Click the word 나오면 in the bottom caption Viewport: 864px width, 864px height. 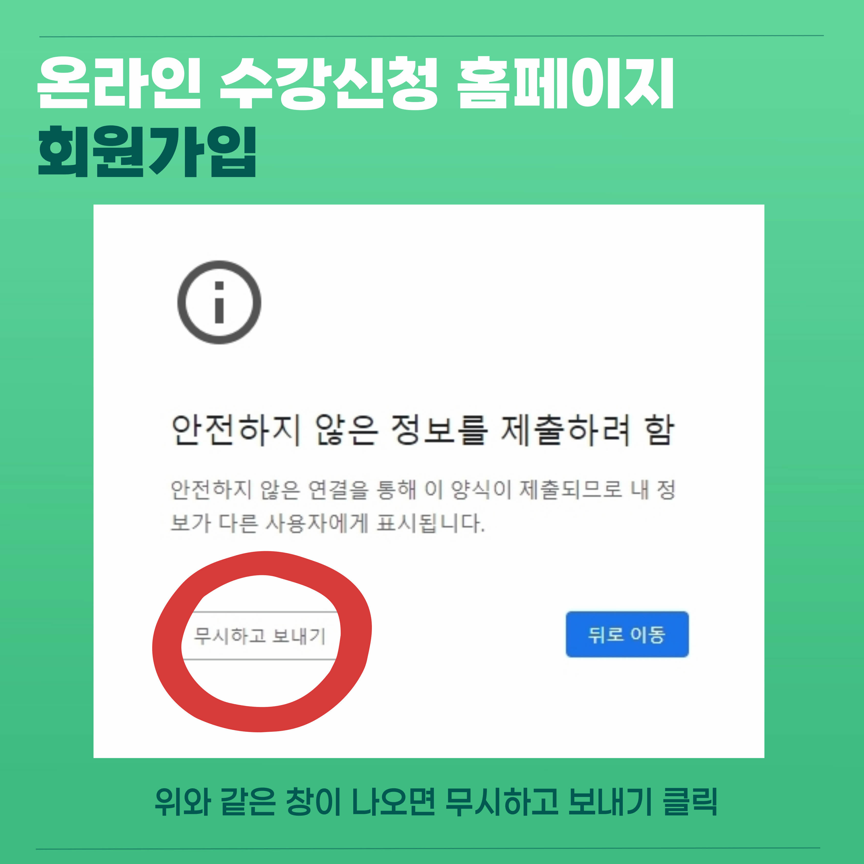coord(394,802)
